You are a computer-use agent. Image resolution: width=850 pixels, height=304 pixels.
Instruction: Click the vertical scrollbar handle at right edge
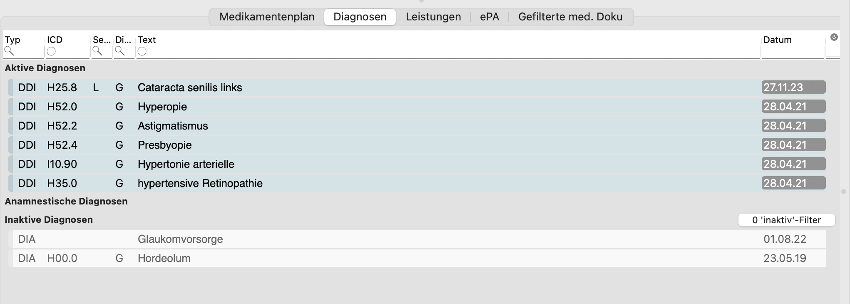844,192
